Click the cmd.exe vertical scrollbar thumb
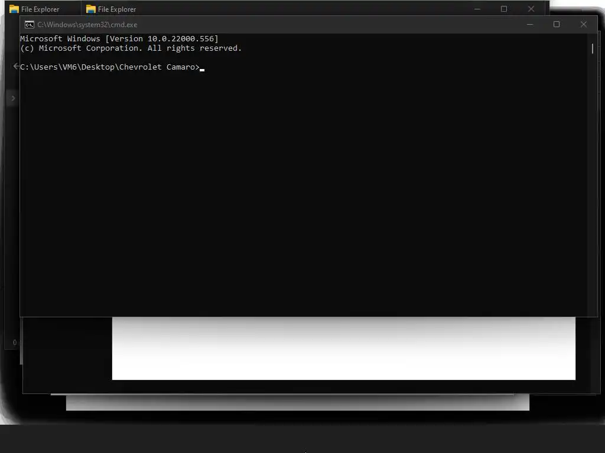Viewport: 605px width, 453px height. [x=592, y=48]
